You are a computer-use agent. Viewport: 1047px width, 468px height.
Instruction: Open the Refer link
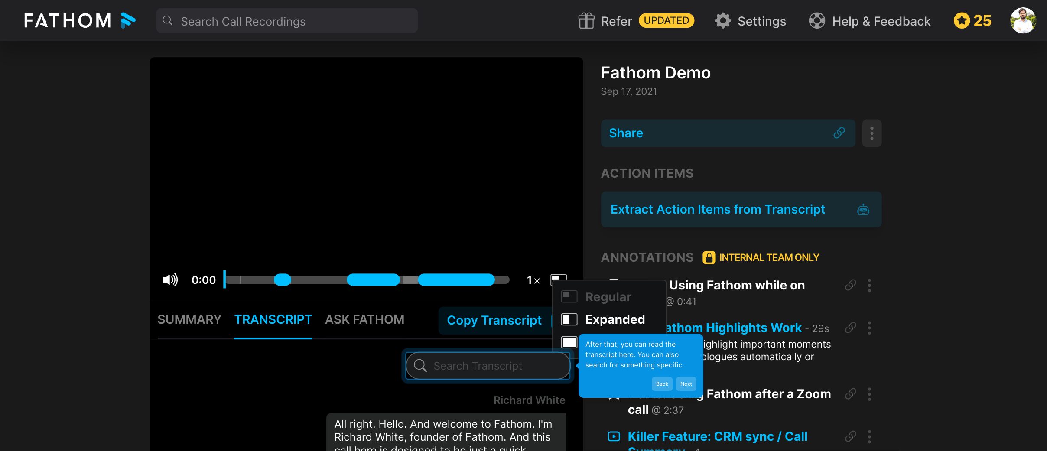(616, 21)
